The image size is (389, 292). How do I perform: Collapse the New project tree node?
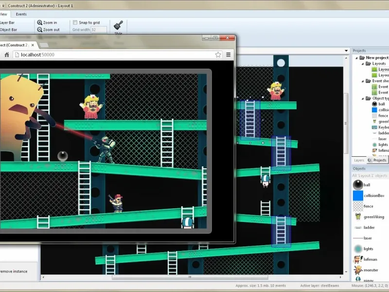click(356, 58)
